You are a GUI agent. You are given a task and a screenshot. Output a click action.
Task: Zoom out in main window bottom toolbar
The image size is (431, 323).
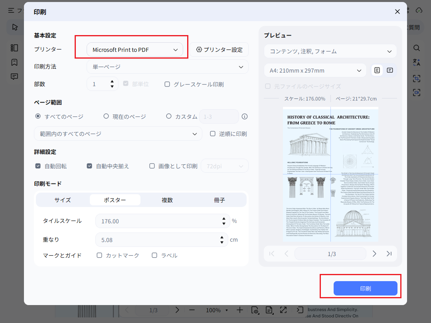click(x=192, y=310)
